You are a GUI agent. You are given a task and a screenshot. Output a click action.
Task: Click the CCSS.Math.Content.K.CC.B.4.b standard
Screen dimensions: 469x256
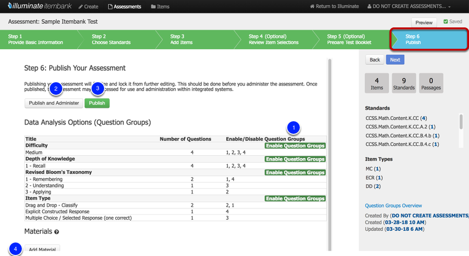(402, 136)
